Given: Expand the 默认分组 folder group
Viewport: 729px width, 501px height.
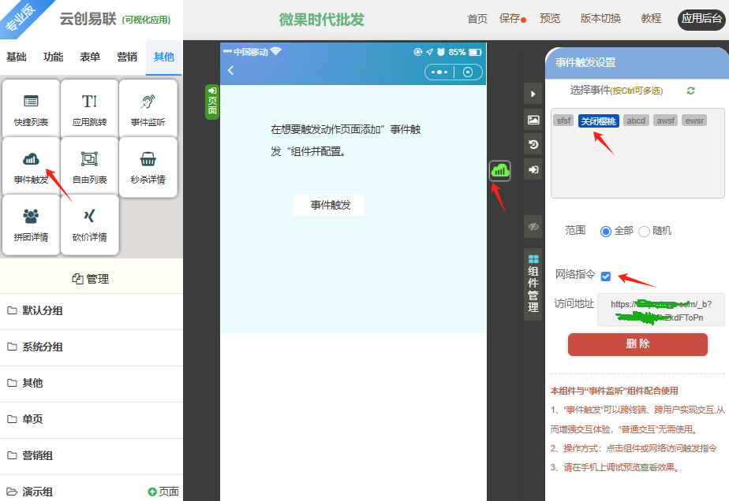Looking at the screenshot, I should click(43, 310).
